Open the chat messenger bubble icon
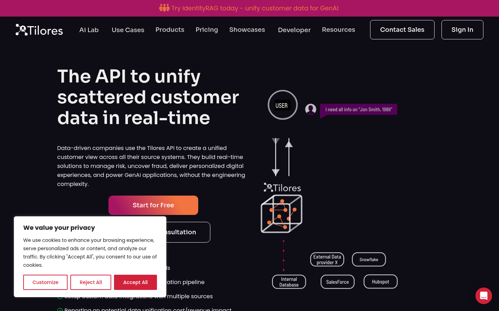499x311 pixels. (484, 296)
